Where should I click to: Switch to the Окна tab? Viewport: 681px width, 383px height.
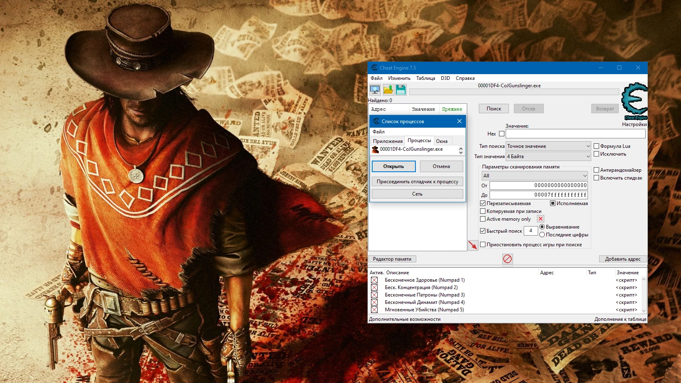pos(442,140)
